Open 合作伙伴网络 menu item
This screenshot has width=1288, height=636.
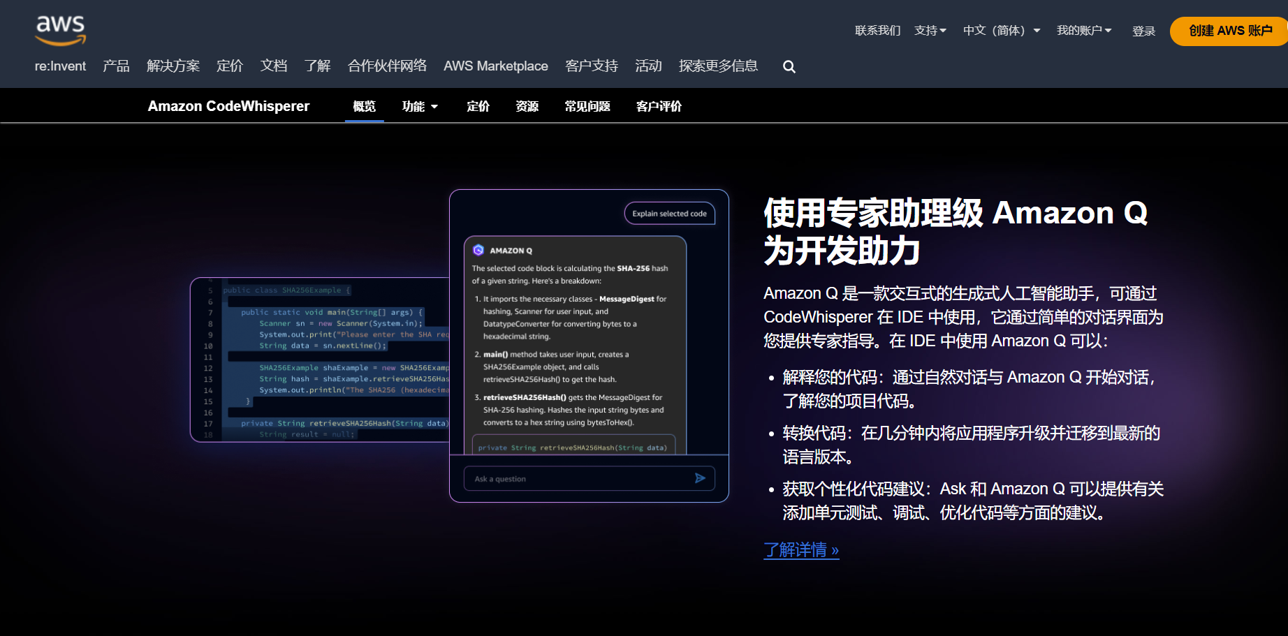pos(387,66)
